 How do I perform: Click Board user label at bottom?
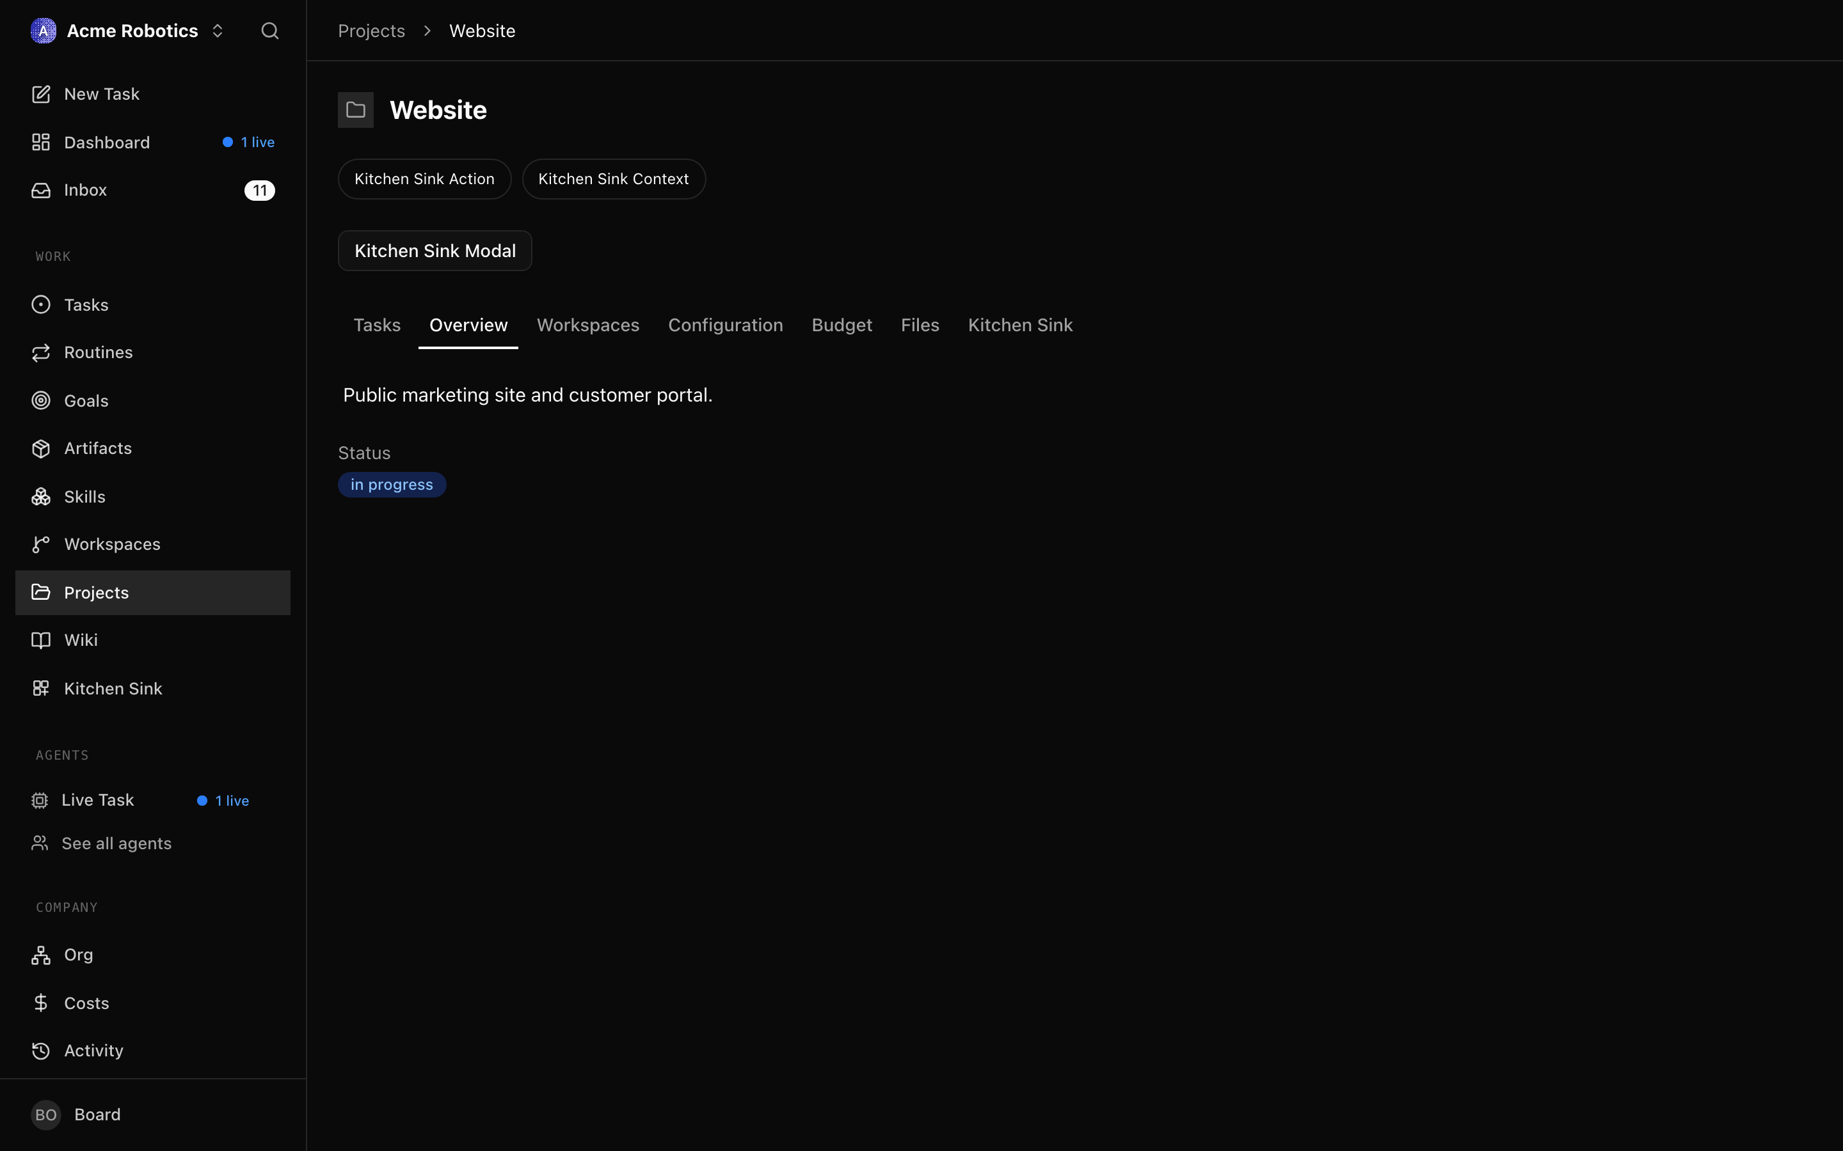pyautogui.click(x=97, y=1115)
